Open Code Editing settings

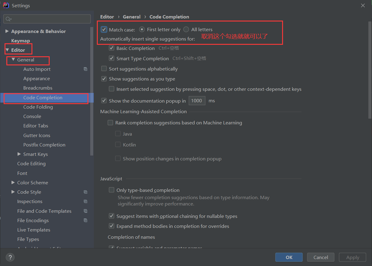point(31,164)
